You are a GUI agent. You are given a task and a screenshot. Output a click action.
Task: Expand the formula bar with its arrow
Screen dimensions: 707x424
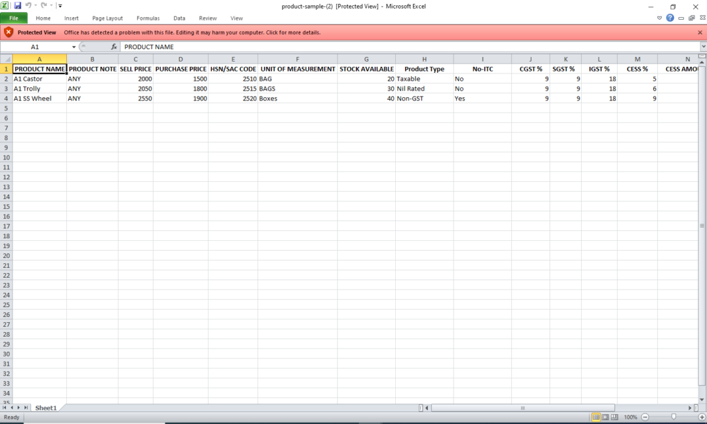[x=703, y=46]
